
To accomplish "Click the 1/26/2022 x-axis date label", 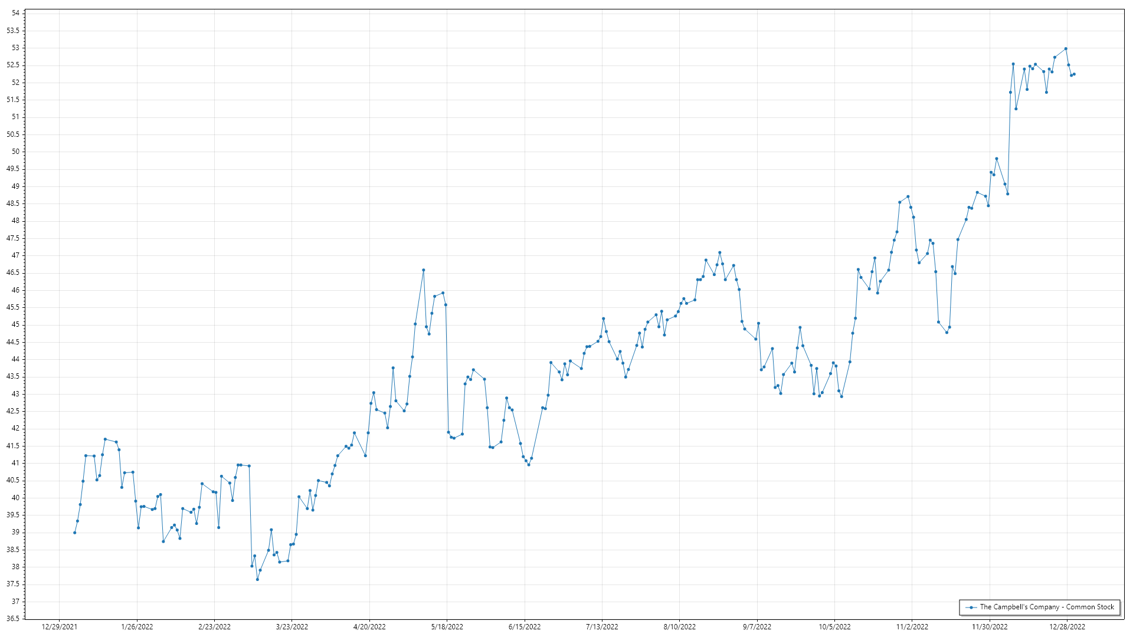I will pos(137,627).
